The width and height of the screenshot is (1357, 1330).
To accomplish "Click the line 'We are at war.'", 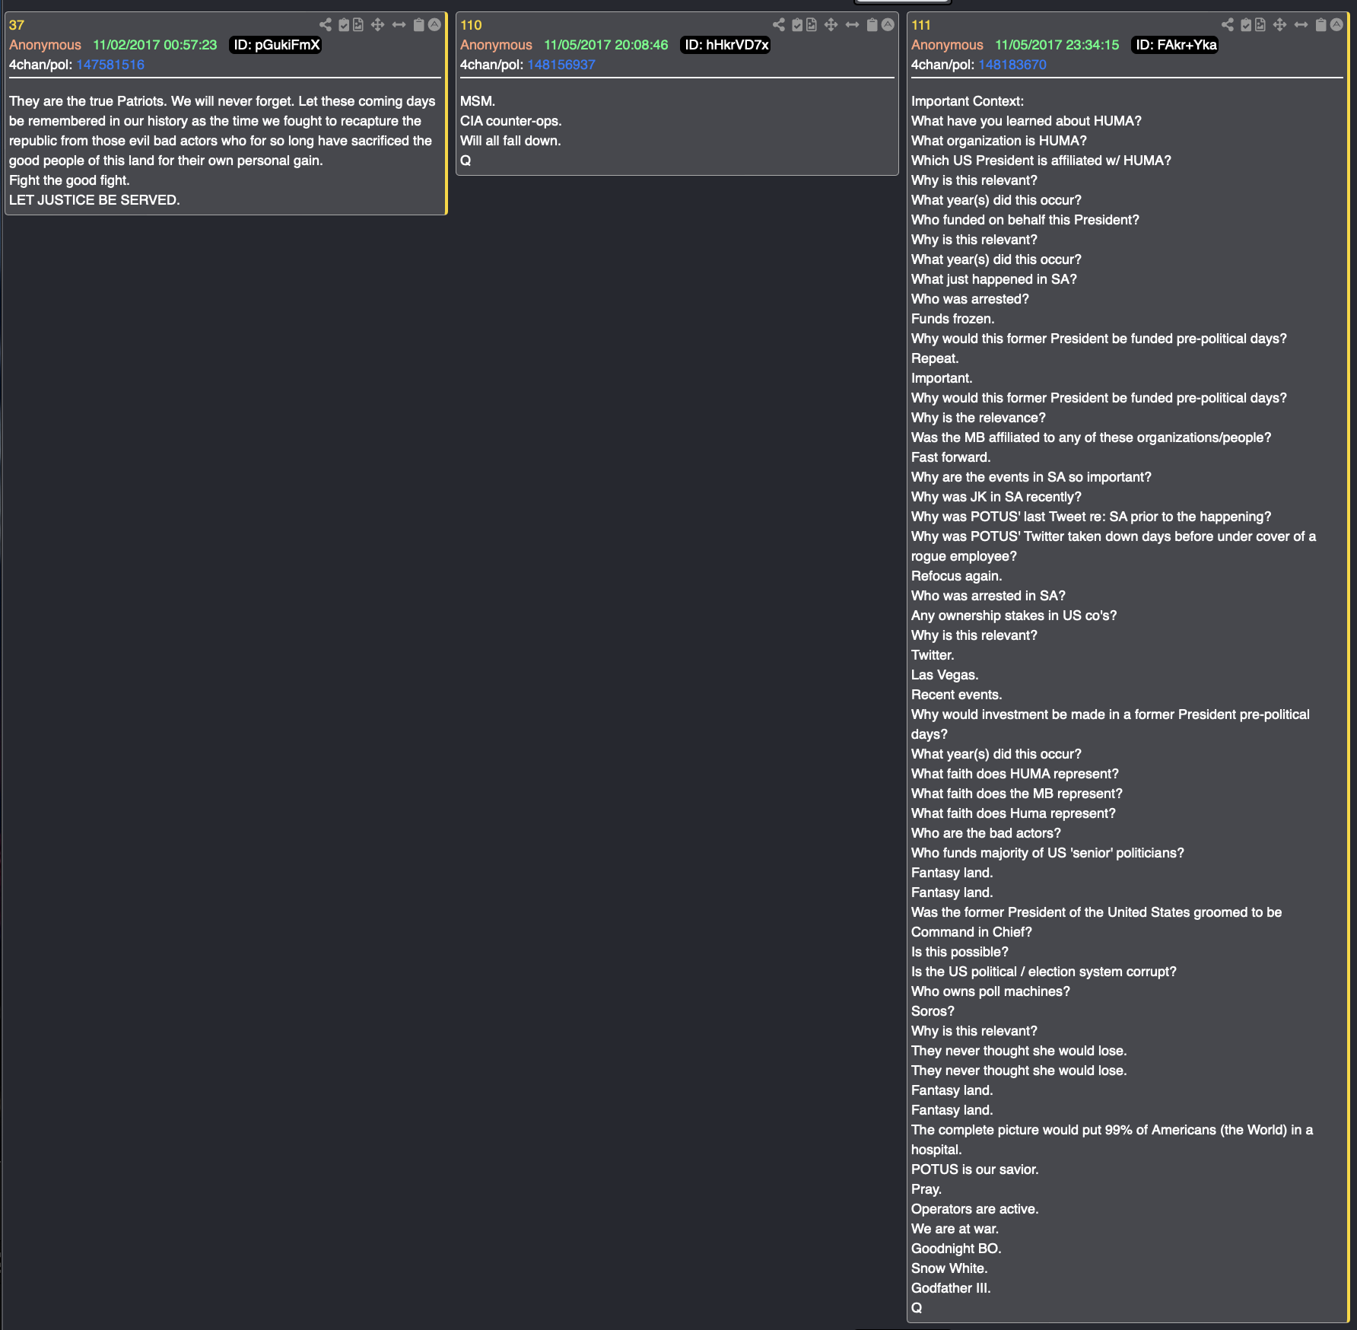I will click(955, 1229).
